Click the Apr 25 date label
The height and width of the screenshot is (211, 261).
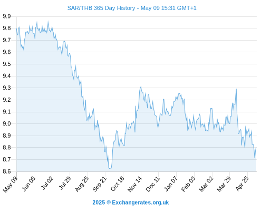(242, 184)
